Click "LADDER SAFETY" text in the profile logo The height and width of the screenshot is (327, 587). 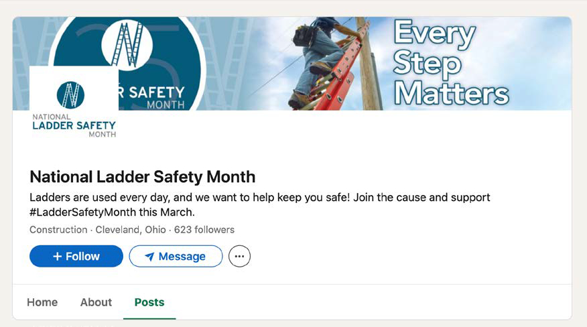pos(74,125)
